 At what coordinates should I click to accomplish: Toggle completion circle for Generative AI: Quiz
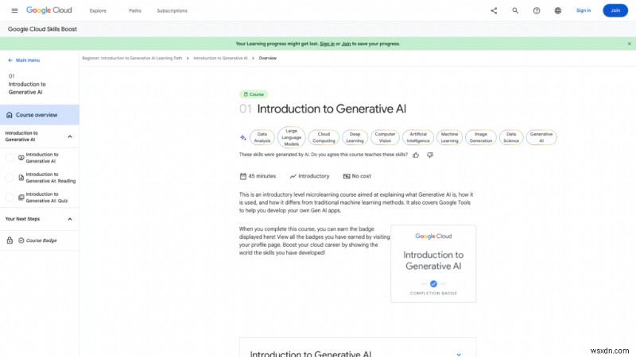[10, 198]
